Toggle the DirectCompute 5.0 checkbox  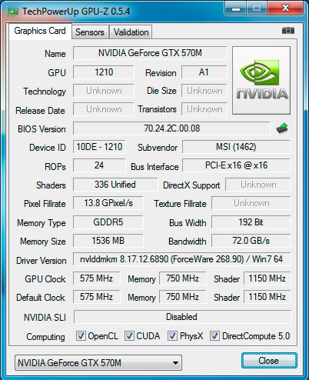pos(214,335)
